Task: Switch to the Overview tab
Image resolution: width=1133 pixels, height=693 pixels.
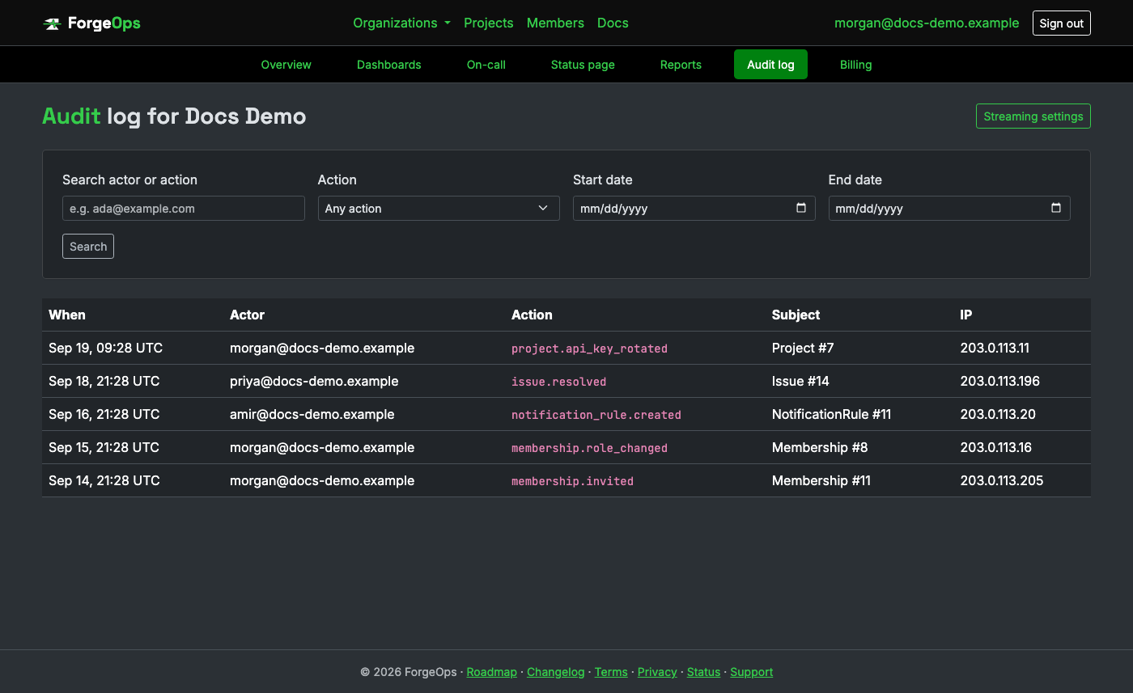Action: tap(286, 65)
